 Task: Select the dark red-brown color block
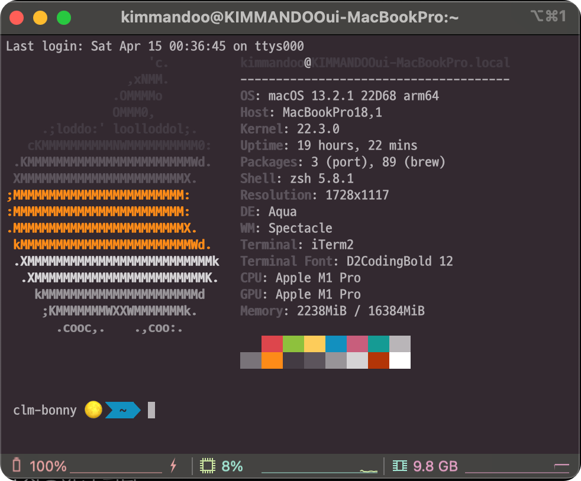[379, 360]
